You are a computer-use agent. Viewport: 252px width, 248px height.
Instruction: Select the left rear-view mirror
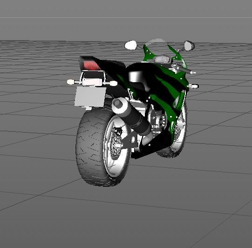click(x=131, y=45)
